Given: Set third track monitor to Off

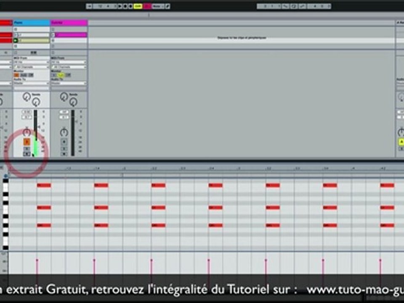Looking at the screenshot, I should click(x=69, y=75).
